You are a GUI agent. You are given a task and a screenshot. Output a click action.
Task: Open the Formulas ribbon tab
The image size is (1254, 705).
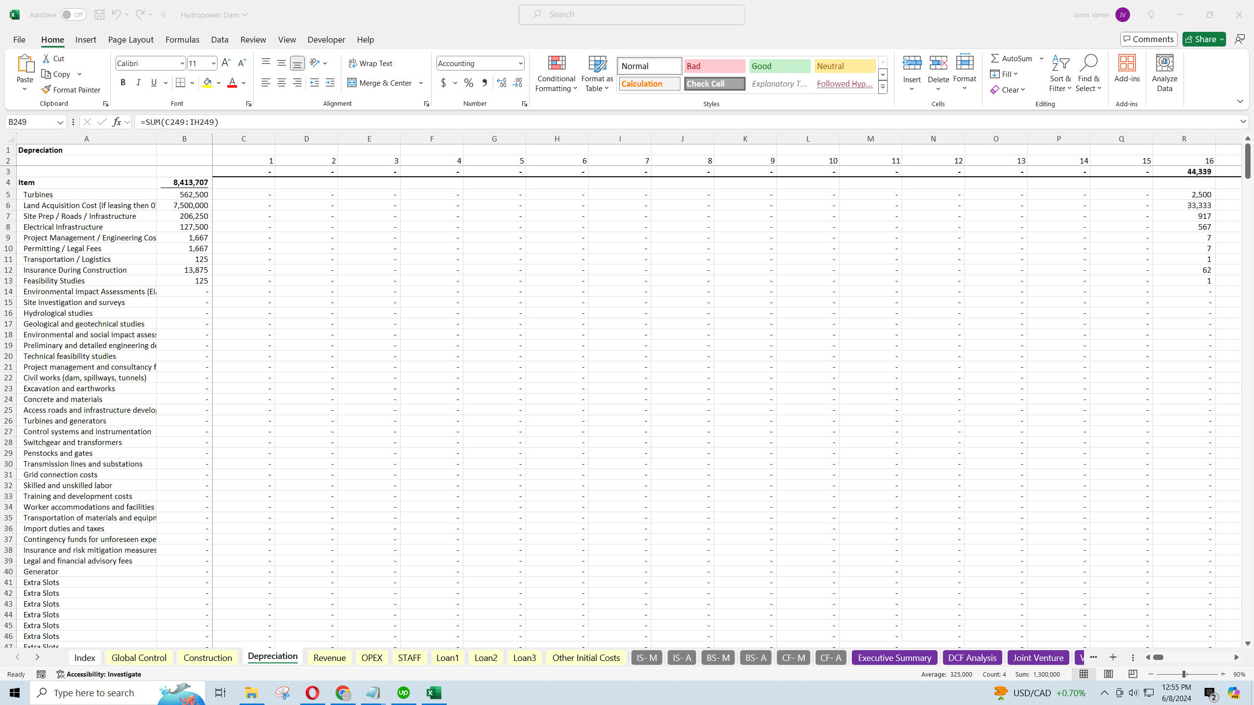[x=182, y=40]
